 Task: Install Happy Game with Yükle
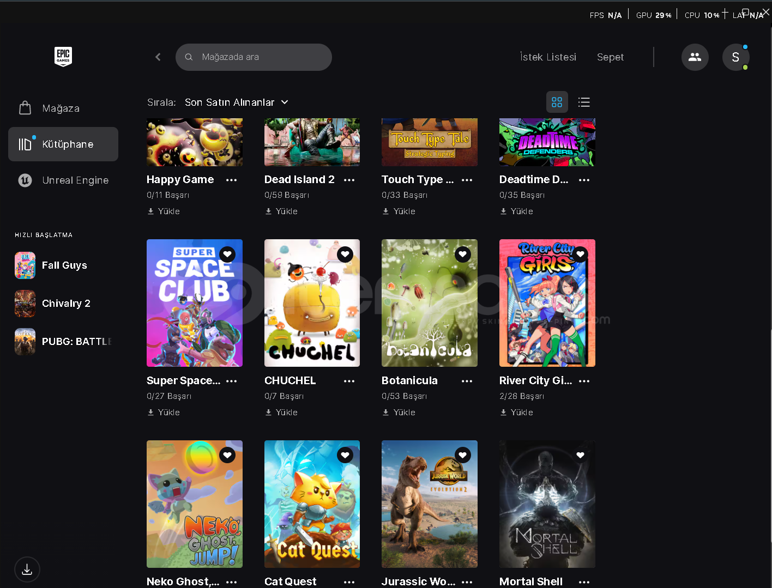(164, 211)
